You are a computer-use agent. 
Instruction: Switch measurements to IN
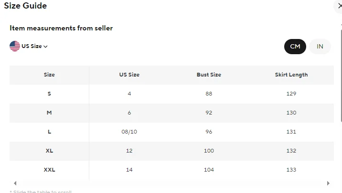point(320,47)
